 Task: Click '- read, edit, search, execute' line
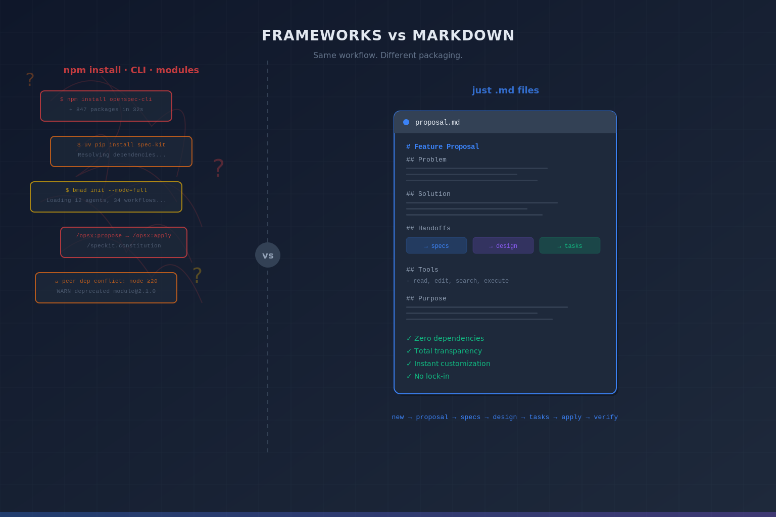pyautogui.click(x=458, y=281)
